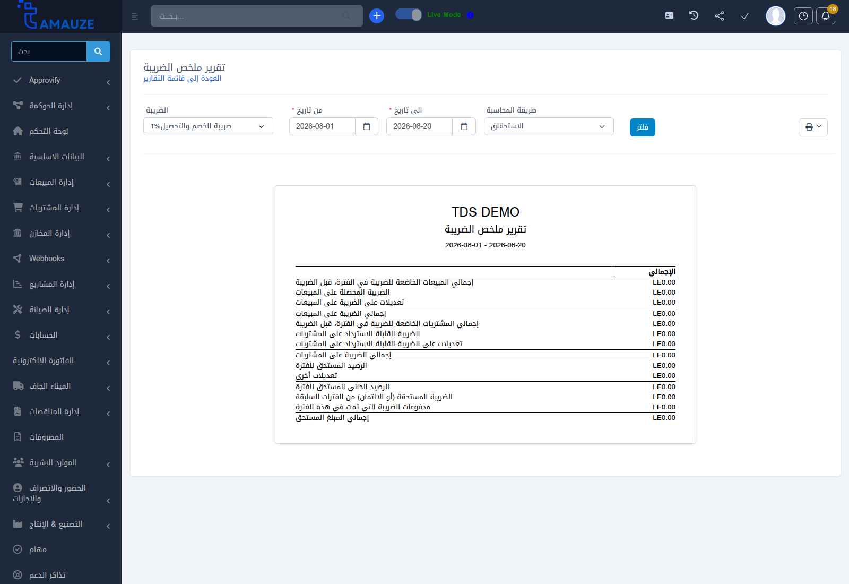
Task: Open calendar picker for من تاريخ
Action: 367,126
